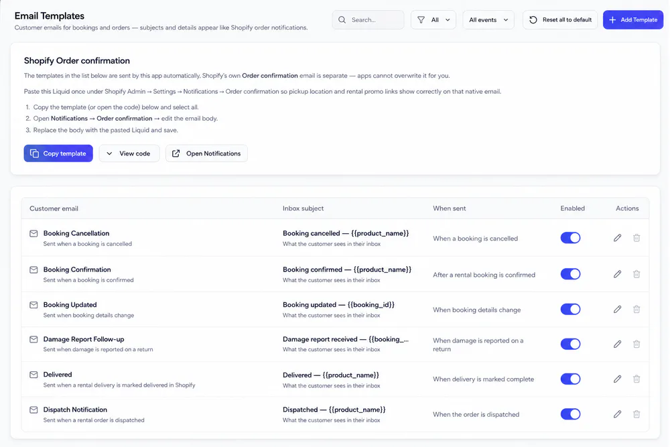Select the Booking Cancellation row title

coord(76,233)
